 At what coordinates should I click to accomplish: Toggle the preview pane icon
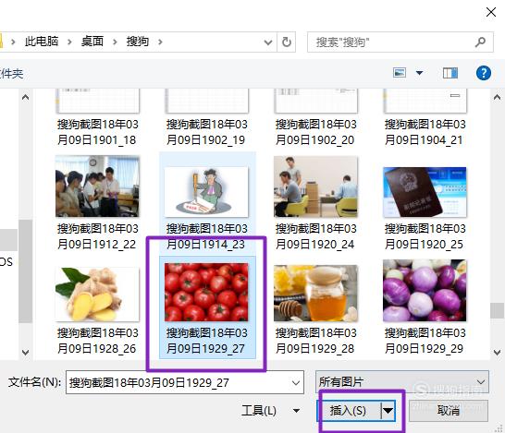450,73
